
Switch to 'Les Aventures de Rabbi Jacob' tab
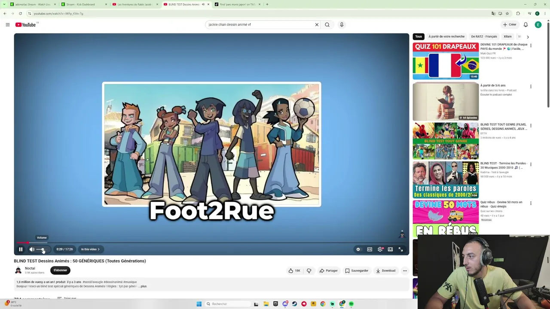click(x=134, y=4)
